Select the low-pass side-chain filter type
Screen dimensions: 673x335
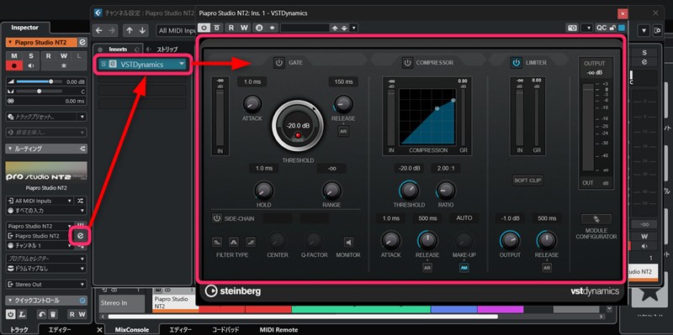[x=218, y=242]
